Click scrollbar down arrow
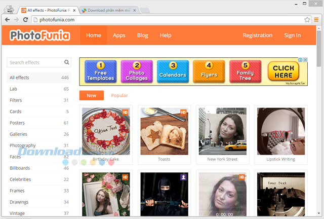Image resolution: width=324 pixels, height=219 pixels. (319, 213)
